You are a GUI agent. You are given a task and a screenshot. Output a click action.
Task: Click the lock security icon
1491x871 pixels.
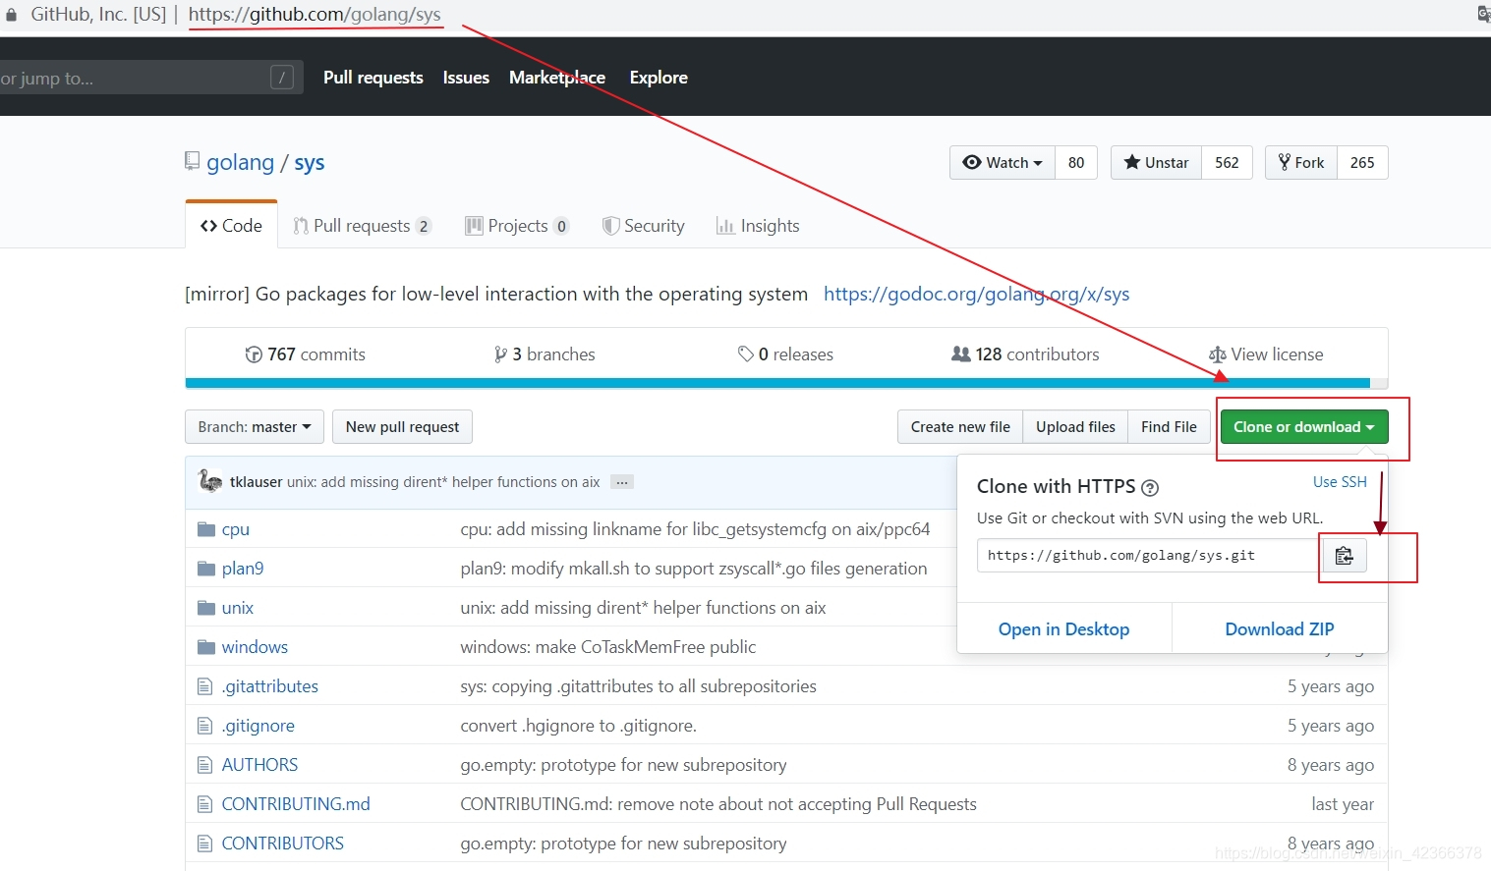pos(12,15)
